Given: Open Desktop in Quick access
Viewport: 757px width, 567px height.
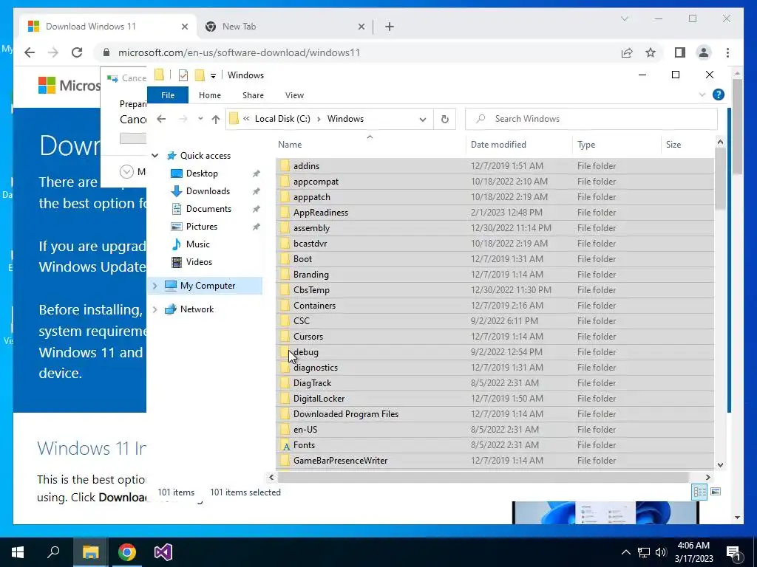Looking at the screenshot, I should (x=201, y=173).
